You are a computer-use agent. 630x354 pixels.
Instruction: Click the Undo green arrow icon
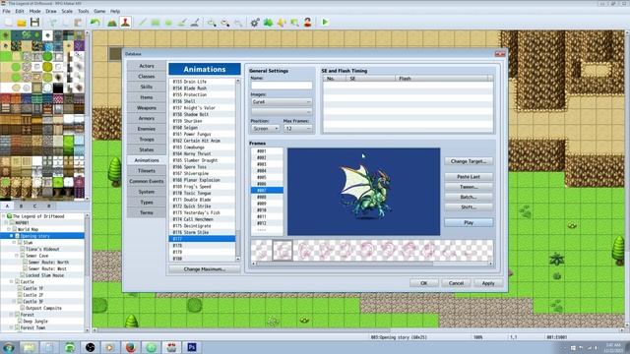point(95,23)
